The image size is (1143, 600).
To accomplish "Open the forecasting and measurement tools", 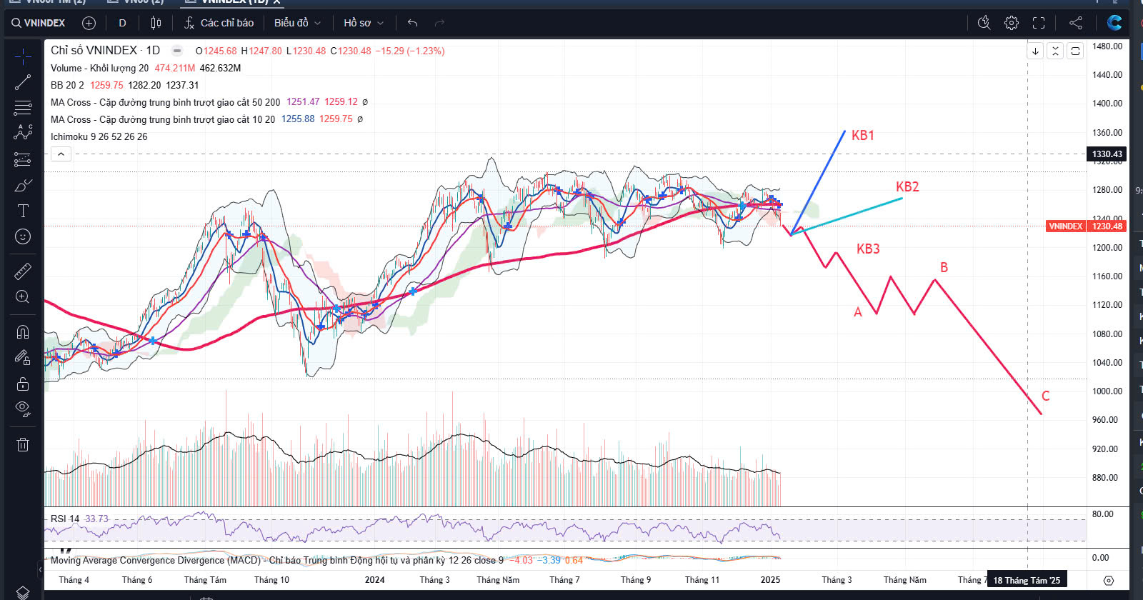I will pyautogui.click(x=23, y=159).
